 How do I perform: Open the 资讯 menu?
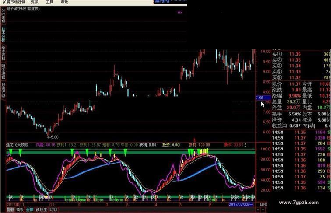pos(35,2)
